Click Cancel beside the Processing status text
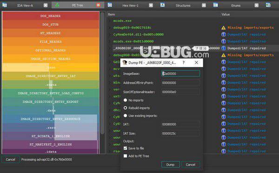The image size is (279, 173). click(10, 160)
